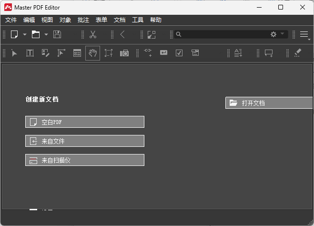Click the Highlight marker tool icon
Viewport: 314px width, 226px height.
[x=298, y=53]
